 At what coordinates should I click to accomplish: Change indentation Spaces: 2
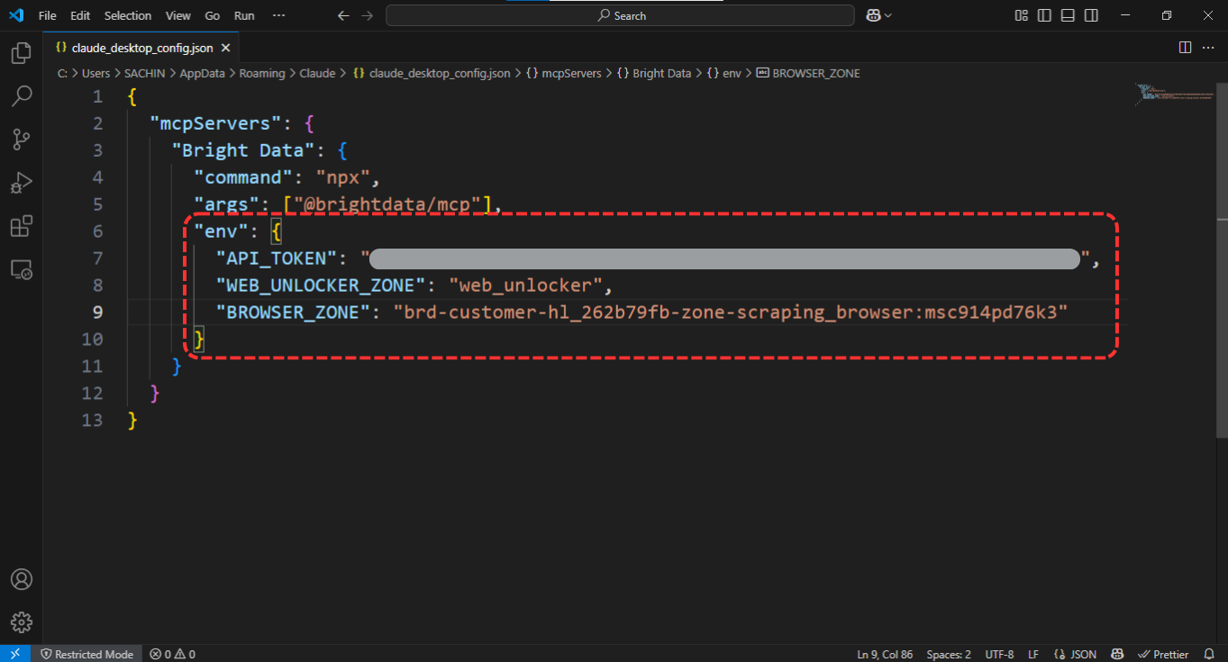[949, 654]
